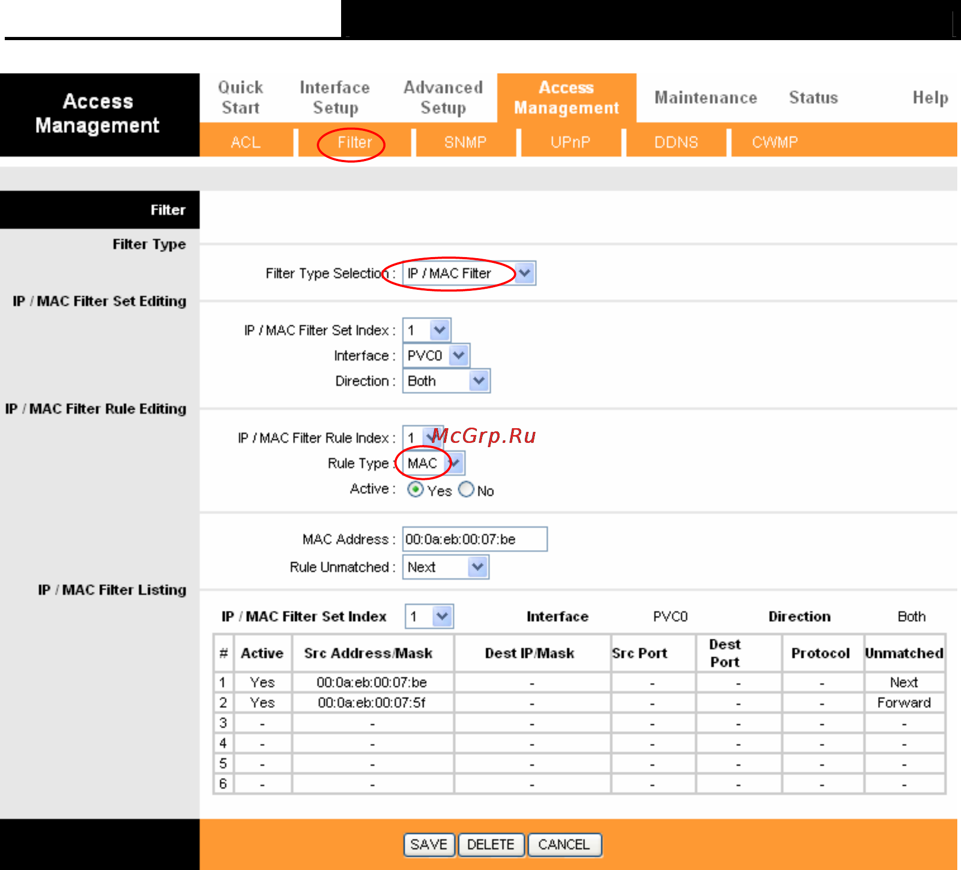Go to the DDNS submenu

676,142
